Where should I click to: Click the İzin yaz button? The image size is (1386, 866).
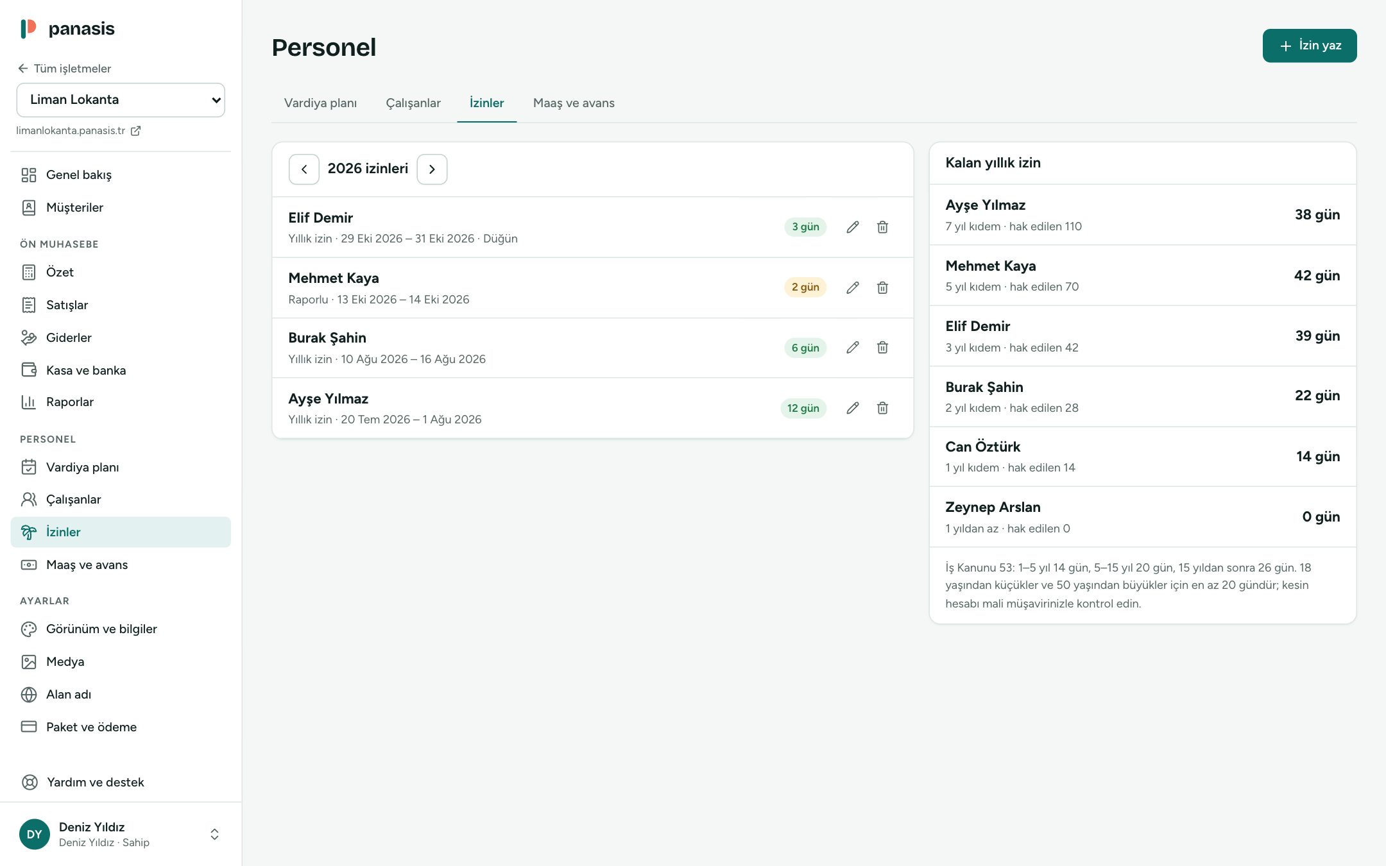click(1310, 46)
